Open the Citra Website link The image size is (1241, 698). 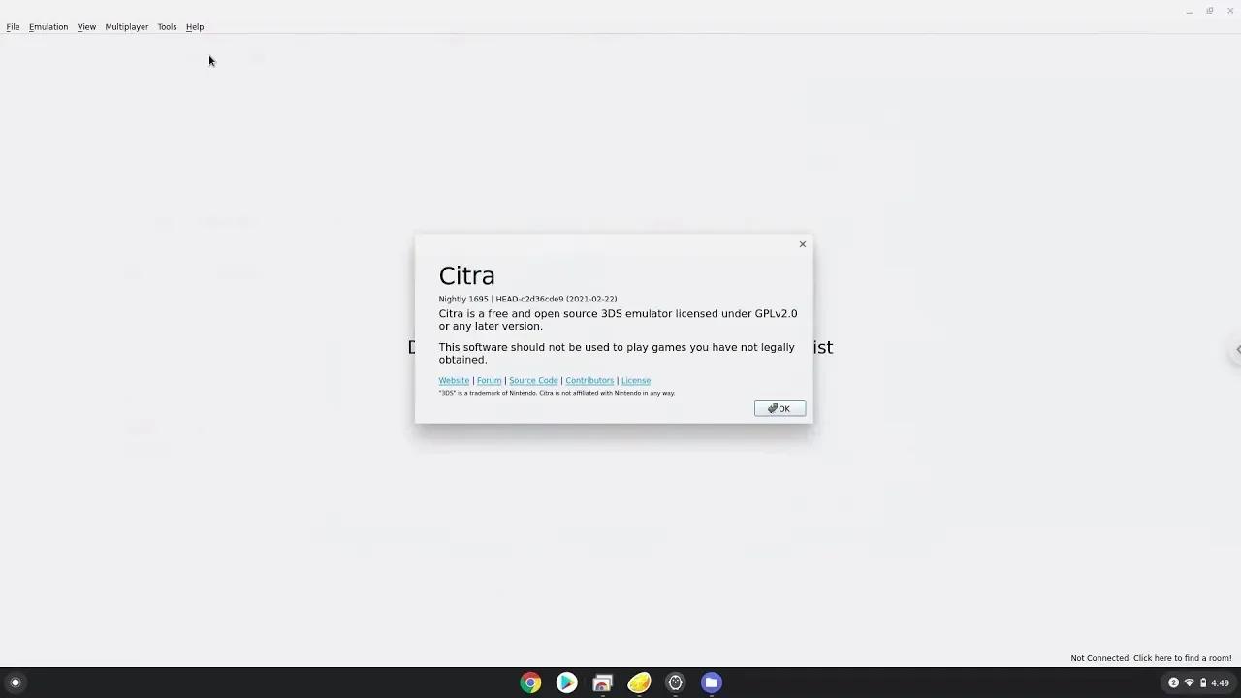click(454, 380)
